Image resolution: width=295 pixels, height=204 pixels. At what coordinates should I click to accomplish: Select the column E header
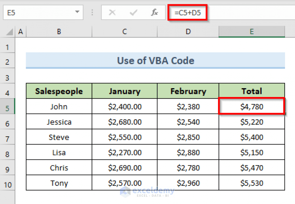252,32
